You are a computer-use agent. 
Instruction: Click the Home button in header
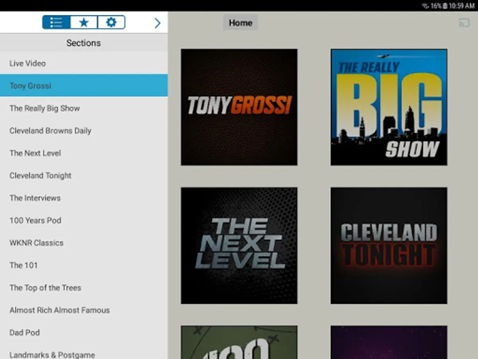click(x=240, y=23)
